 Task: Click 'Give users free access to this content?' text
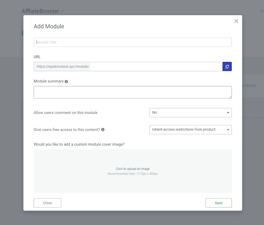(x=67, y=130)
